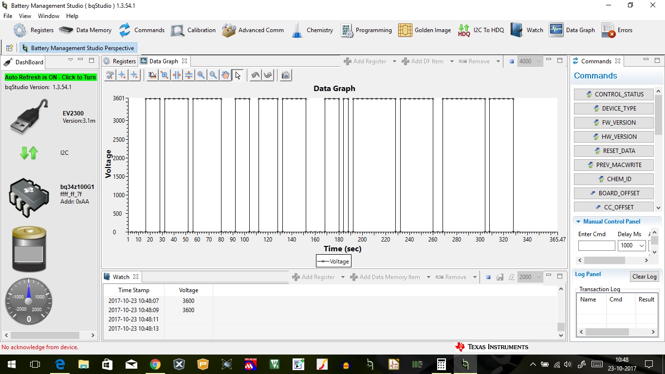
Task: Click the battery icon in DashBoard
Action: pos(29,249)
